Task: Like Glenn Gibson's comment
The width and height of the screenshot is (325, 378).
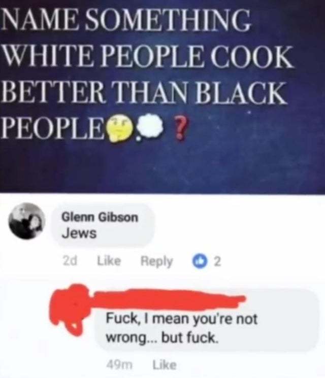Action: coord(109,261)
